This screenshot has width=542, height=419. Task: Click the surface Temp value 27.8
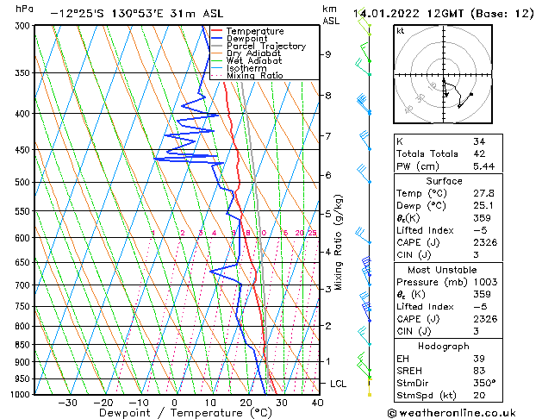483,193
